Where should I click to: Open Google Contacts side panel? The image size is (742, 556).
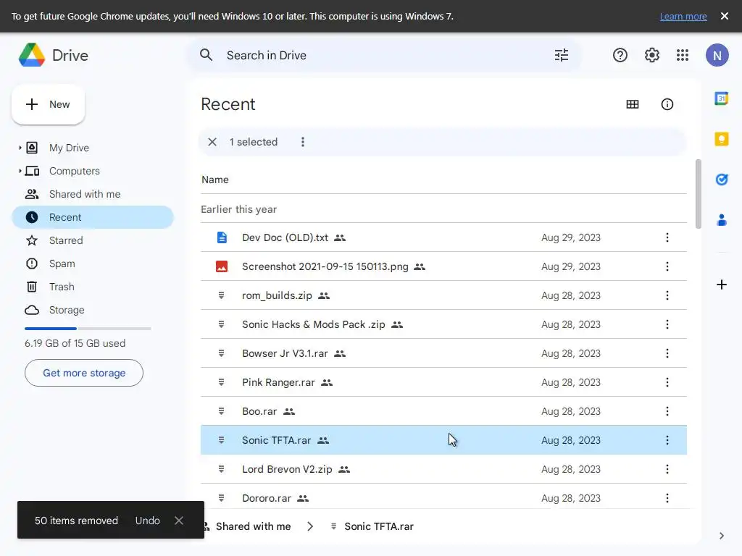coord(721,220)
